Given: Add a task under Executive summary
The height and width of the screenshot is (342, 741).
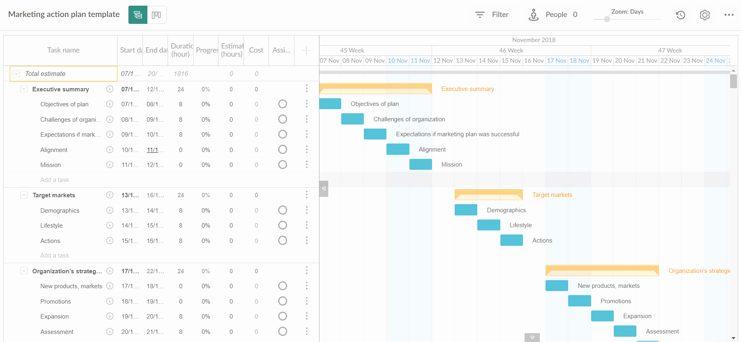Looking at the screenshot, I should (55, 180).
